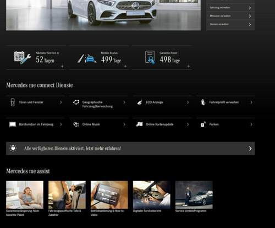The height and width of the screenshot is (228, 275).
Task: Open 'Digitaler Servicebericht' link
Action: (147, 211)
